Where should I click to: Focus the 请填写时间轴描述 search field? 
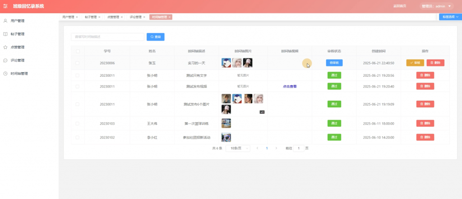pos(107,37)
